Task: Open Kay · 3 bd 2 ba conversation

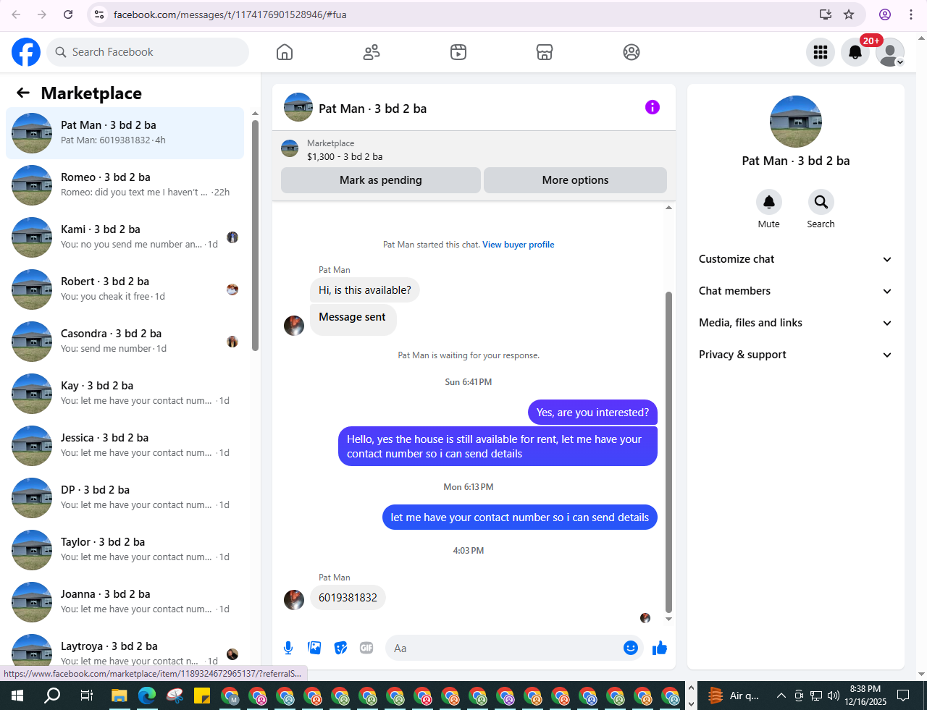Action: (x=125, y=394)
